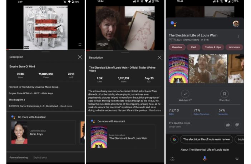Mark movie as Watched it

[x=185, y=94]
